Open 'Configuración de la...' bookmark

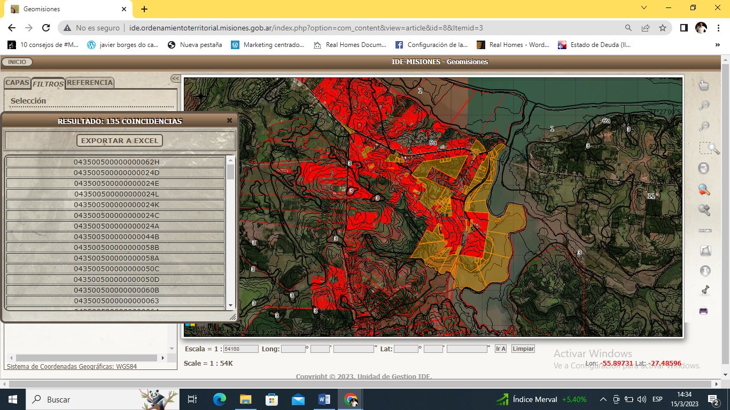pos(431,45)
